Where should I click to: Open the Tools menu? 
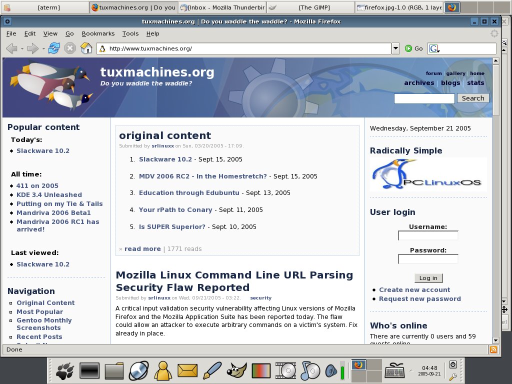pyautogui.click(x=130, y=33)
